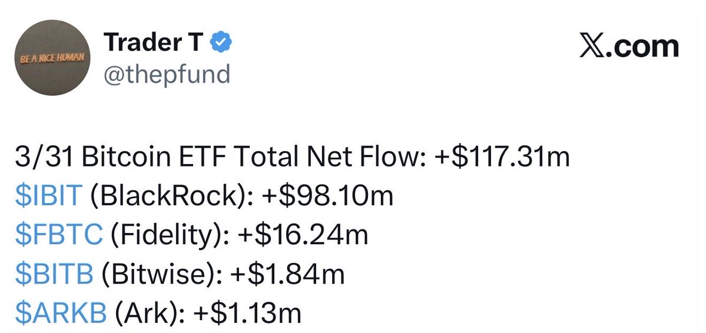Viewport: 706px width, 333px height.
Task: Click the "(Fidelity)" label
Action: (159, 235)
